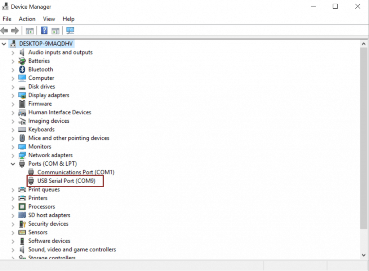Open the View menu
This screenshot has width=369, height=271.
coord(49,19)
